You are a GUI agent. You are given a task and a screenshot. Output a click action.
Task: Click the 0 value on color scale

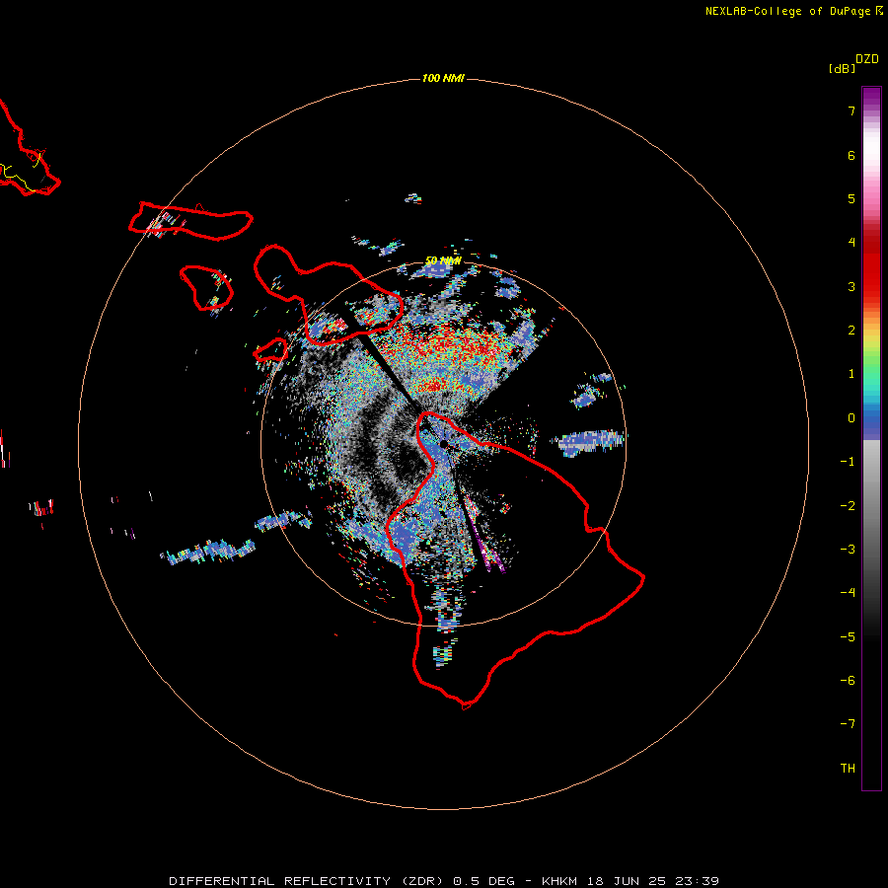tap(851, 418)
